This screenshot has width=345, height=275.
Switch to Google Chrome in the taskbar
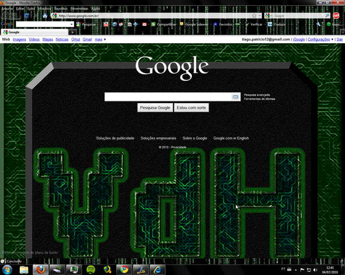tap(124, 270)
